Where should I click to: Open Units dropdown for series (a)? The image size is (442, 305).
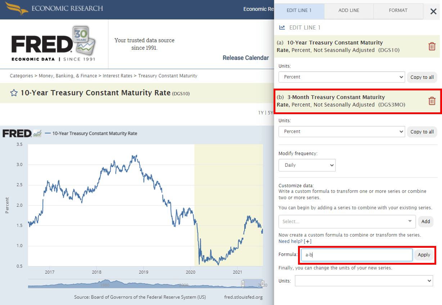[x=342, y=77]
